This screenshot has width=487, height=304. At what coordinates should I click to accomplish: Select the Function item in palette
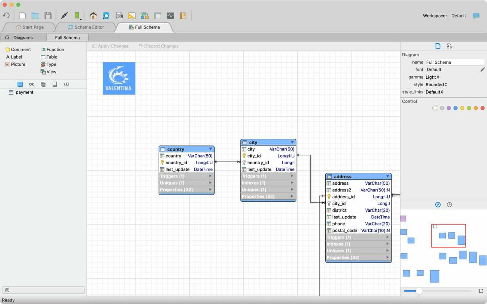tap(52, 49)
